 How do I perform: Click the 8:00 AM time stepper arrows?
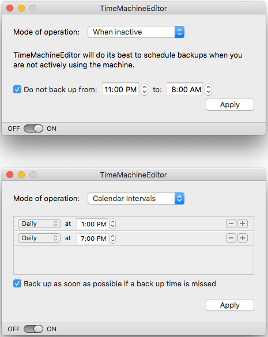pyautogui.click(x=208, y=89)
